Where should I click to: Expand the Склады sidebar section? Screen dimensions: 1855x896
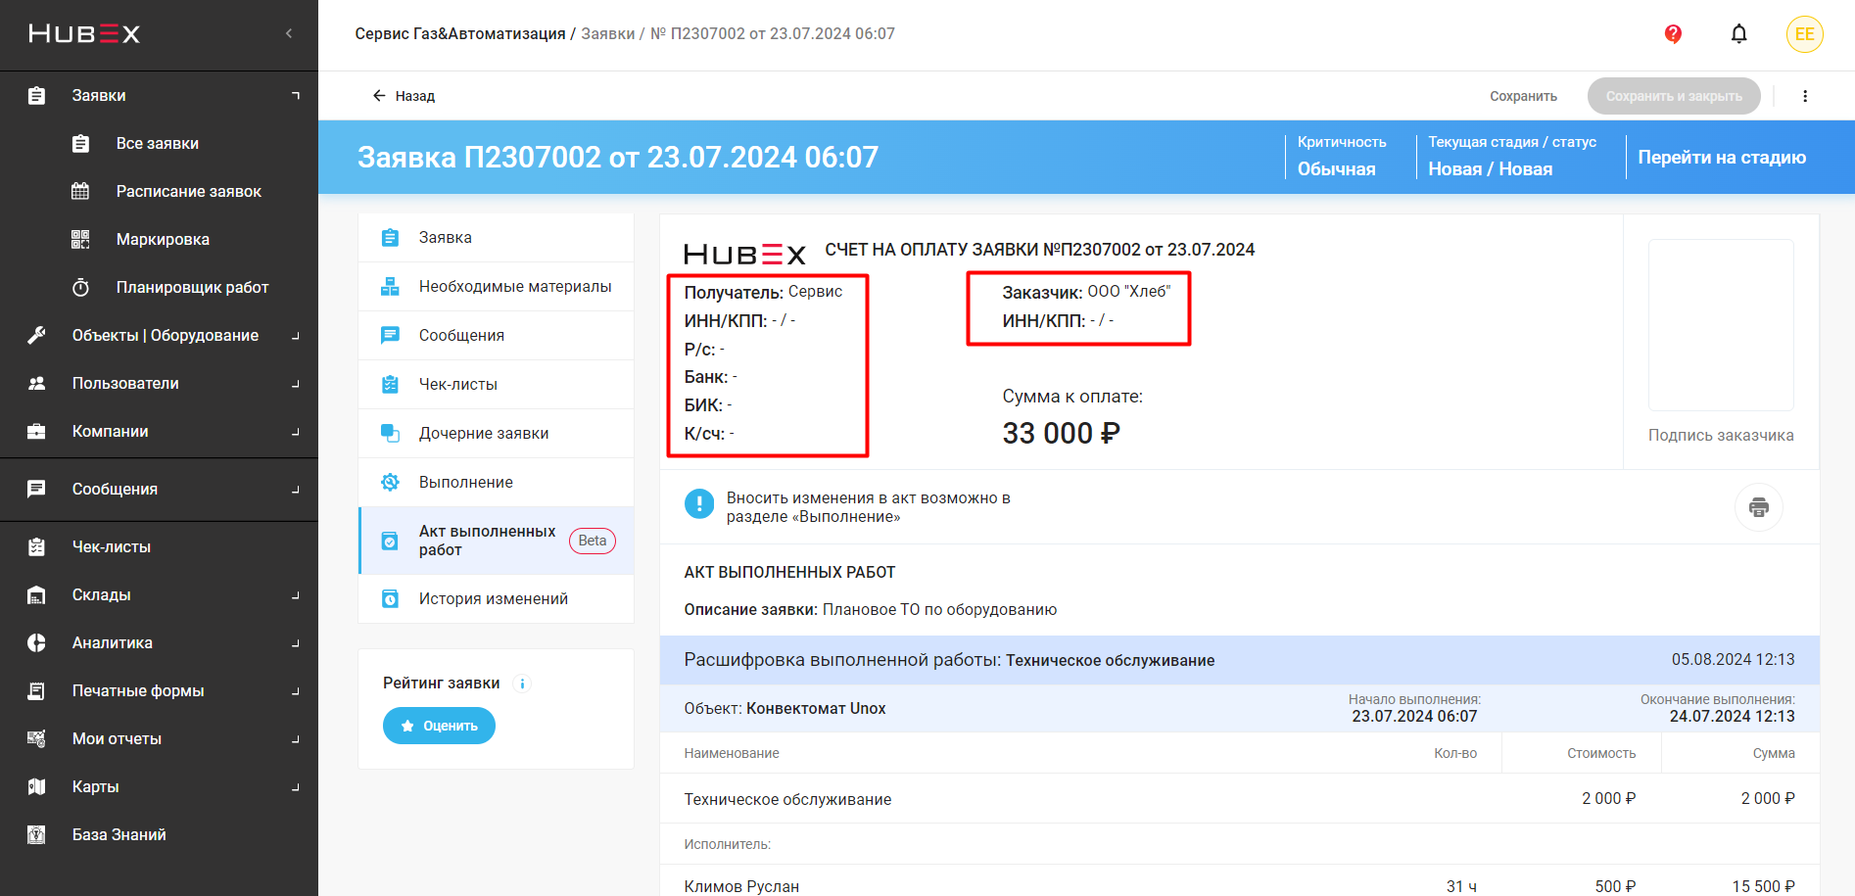(x=101, y=595)
